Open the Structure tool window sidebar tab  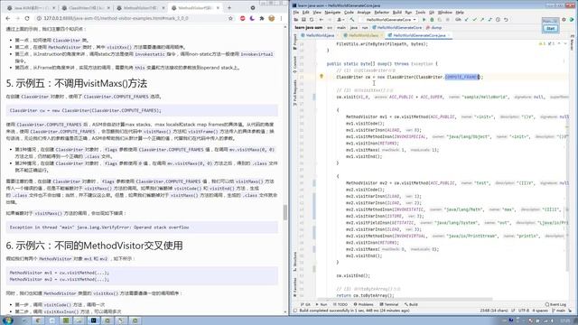click(x=295, y=262)
